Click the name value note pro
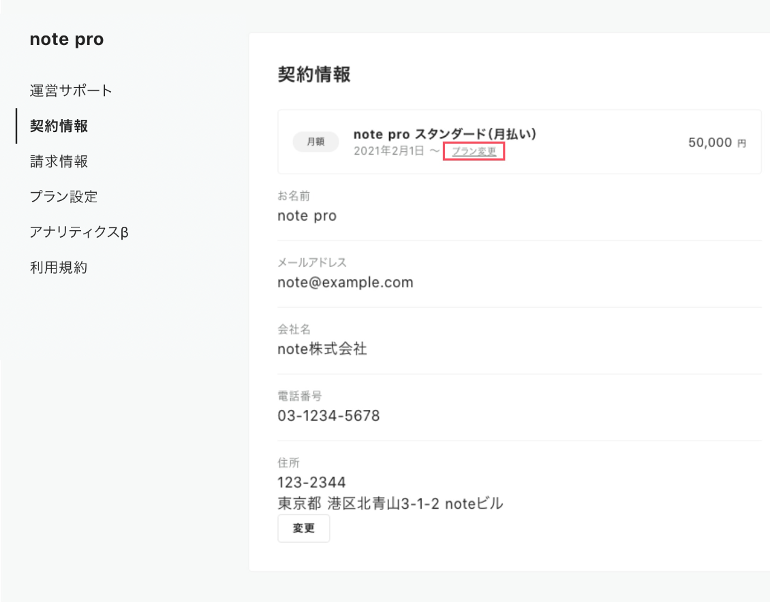 [x=307, y=216]
